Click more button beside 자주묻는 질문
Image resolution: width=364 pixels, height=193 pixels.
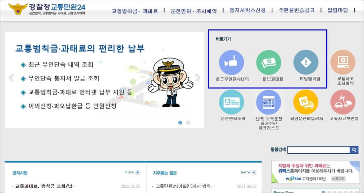click(248, 172)
